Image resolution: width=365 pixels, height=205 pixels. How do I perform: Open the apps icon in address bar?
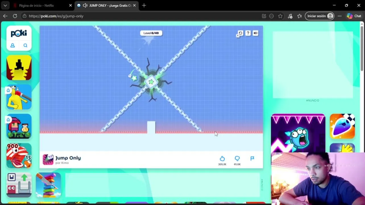click(x=264, y=16)
